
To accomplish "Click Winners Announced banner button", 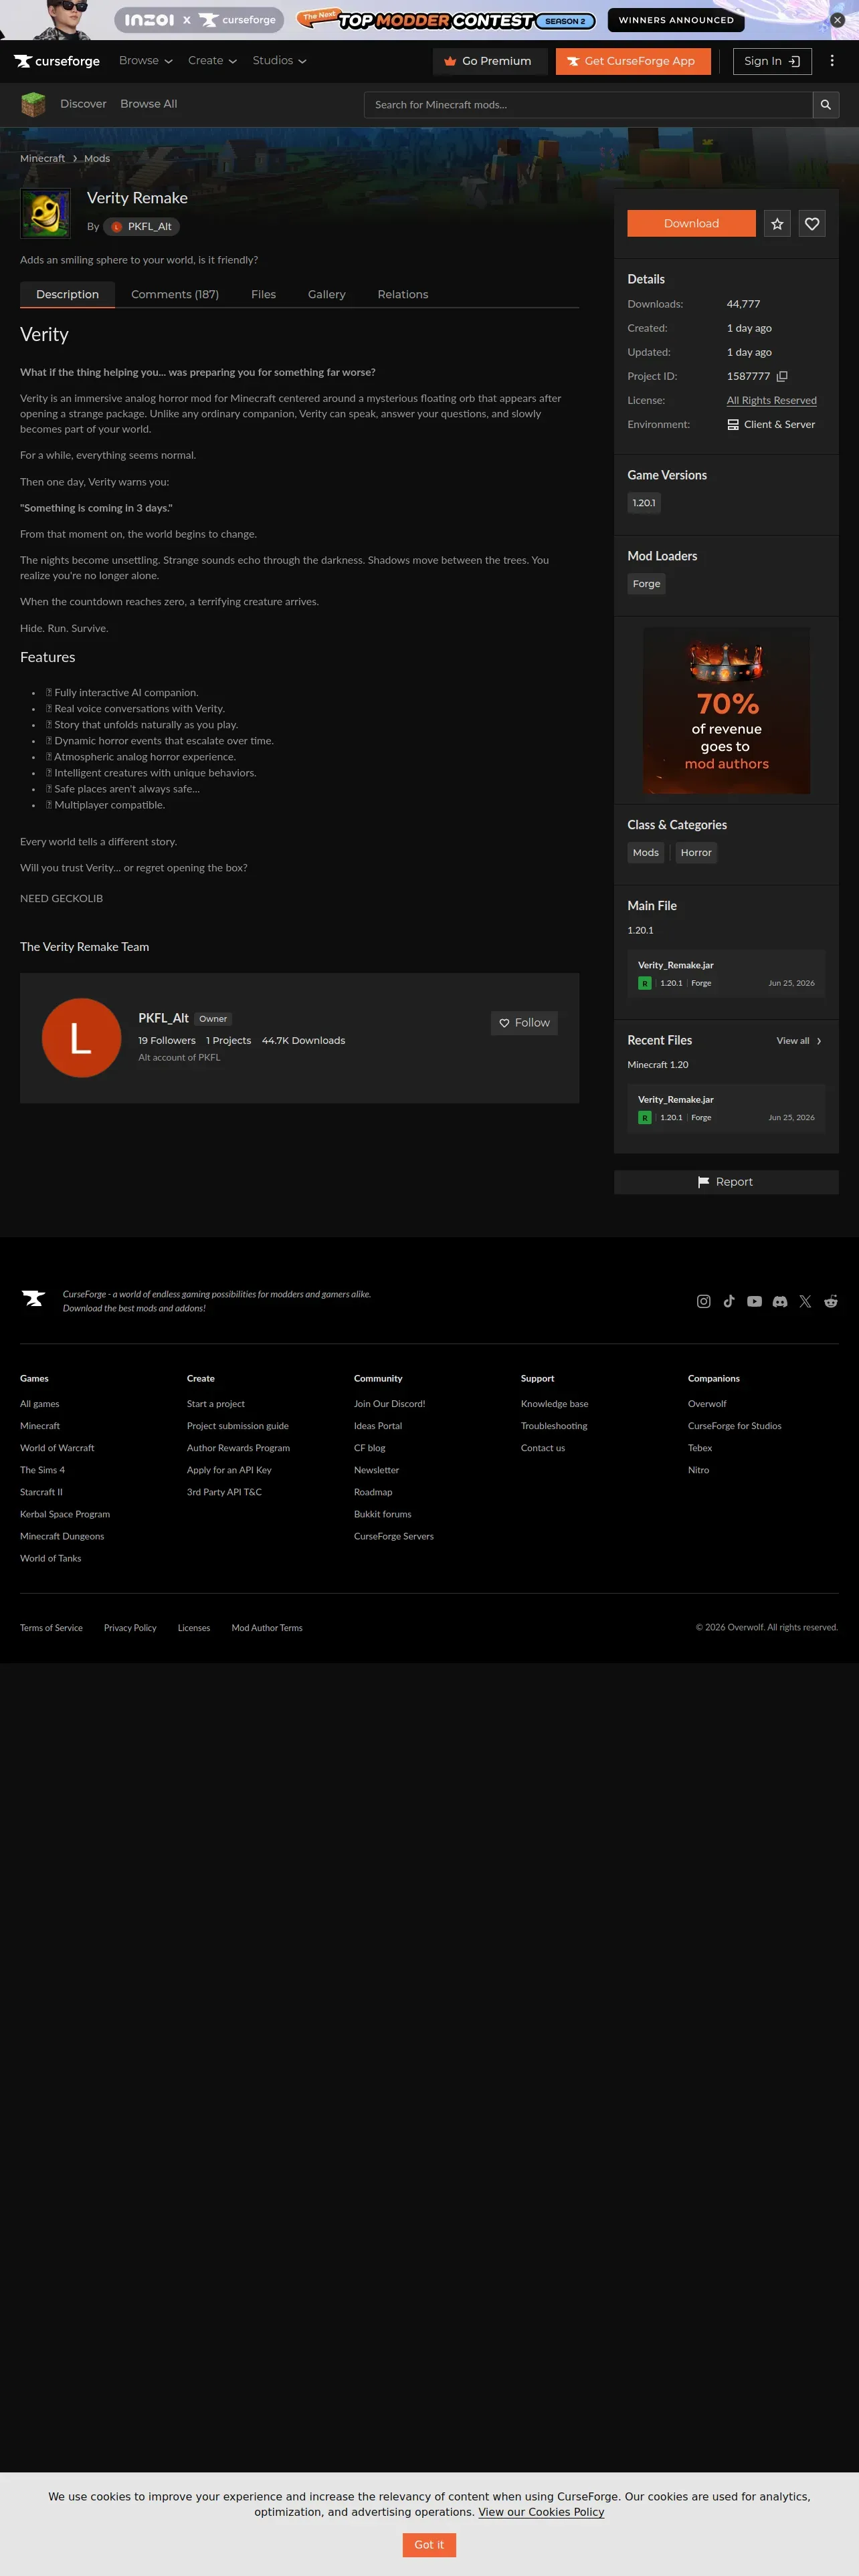I will [676, 20].
